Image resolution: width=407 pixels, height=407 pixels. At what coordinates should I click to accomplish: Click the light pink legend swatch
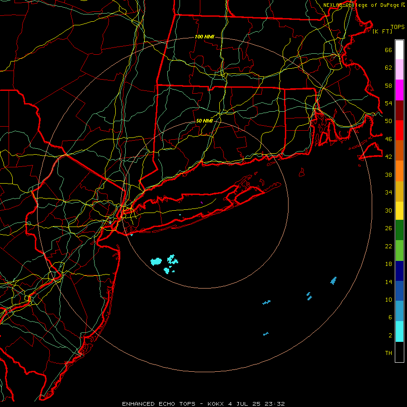(x=399, y=69)
